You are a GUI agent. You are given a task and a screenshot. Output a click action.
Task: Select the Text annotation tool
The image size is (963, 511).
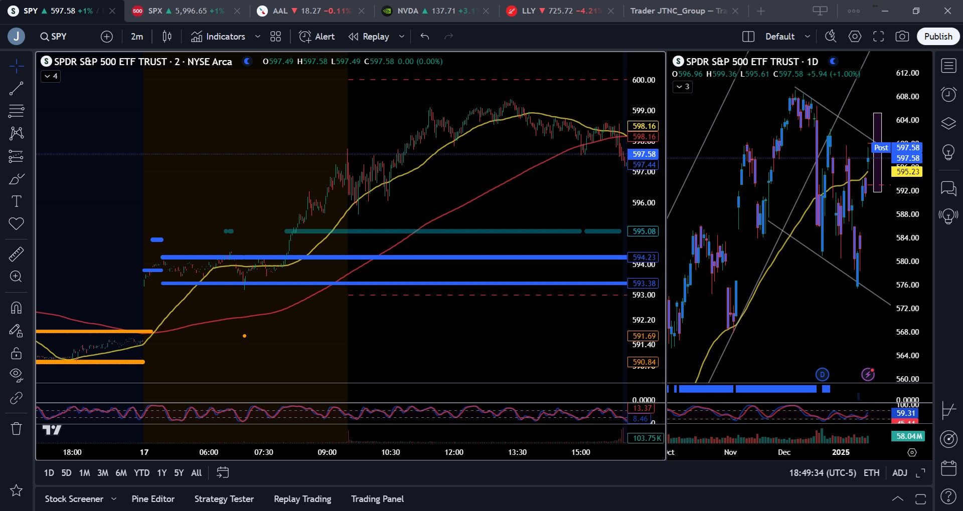click(16, 201)
